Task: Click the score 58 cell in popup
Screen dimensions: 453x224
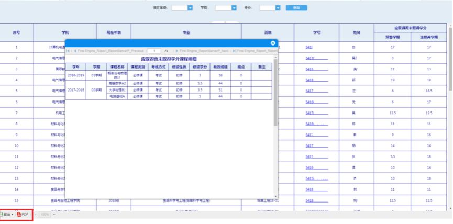Action: (220, 75)
